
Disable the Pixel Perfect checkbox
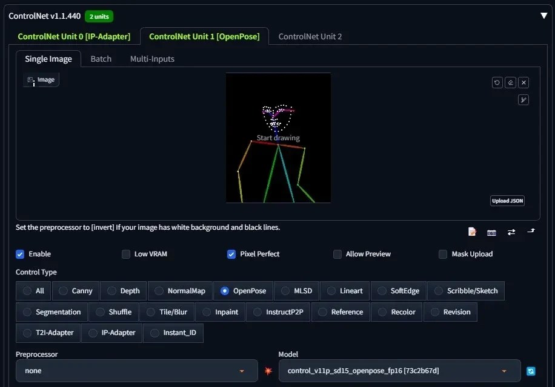pos(231,254)
